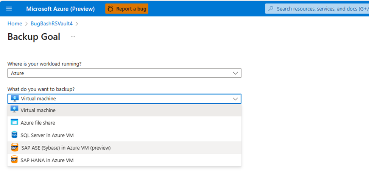The width and height of the screenshot is (369, 181).
Task: Go to Home breadcrumb link
Action: pyautogui.click(x=15, y=23)
